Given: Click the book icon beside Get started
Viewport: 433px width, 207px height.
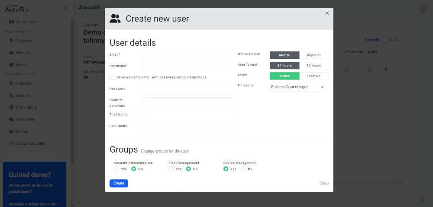Looking at the screenshot, I should [11, 22].
